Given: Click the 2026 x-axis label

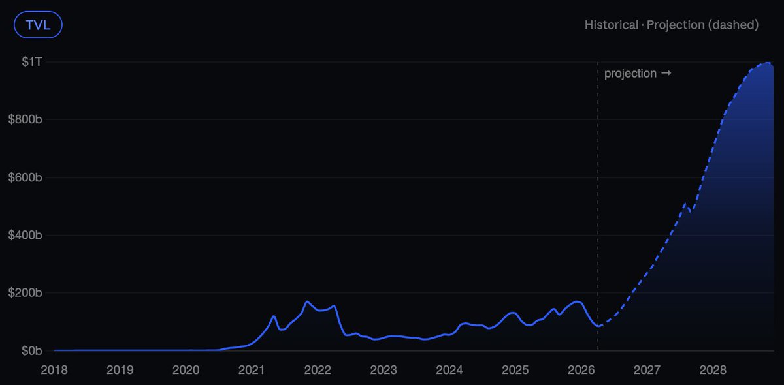Looking at the screenshot, I should click(581, 370).
